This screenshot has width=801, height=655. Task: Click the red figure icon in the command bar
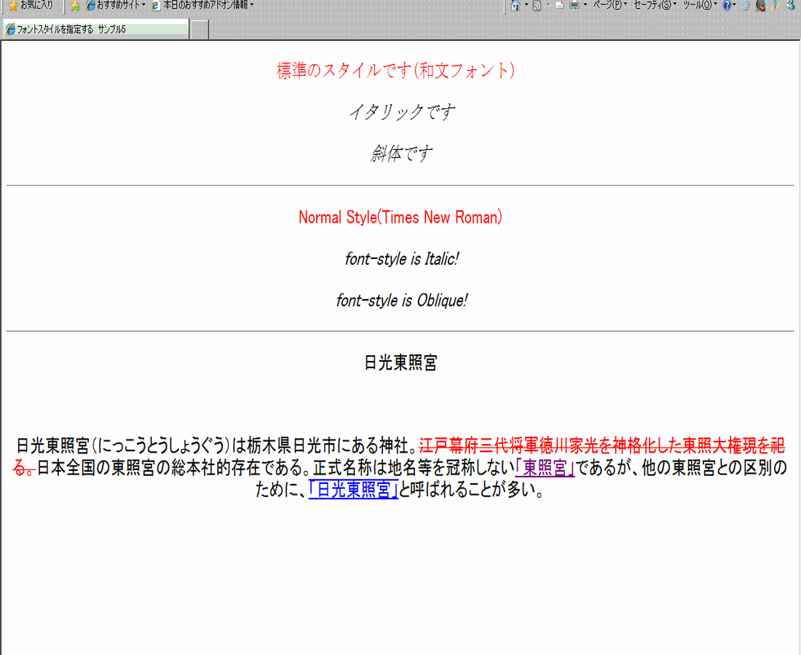point(761,6)
